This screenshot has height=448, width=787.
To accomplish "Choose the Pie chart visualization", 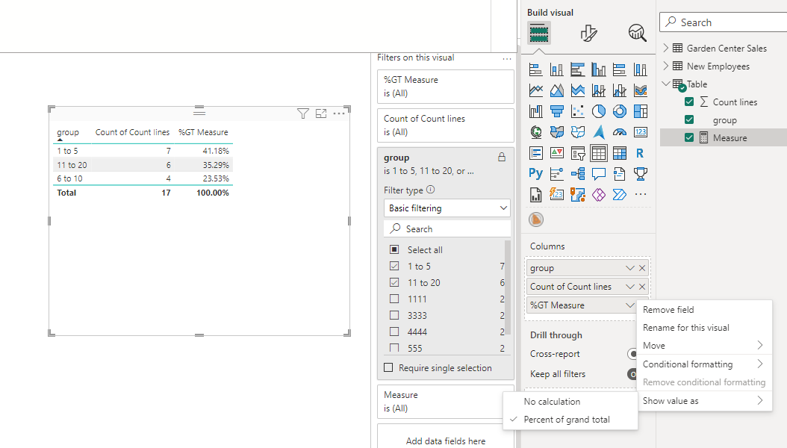I will point(598,111).
